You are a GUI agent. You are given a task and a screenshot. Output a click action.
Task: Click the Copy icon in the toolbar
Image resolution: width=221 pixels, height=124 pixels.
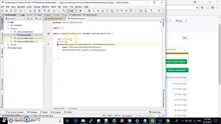[x=35, y=11]
